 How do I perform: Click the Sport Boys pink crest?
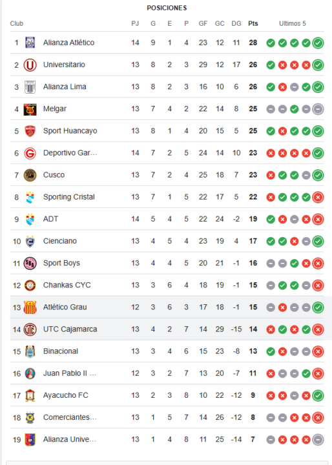(x=30, y=263)
